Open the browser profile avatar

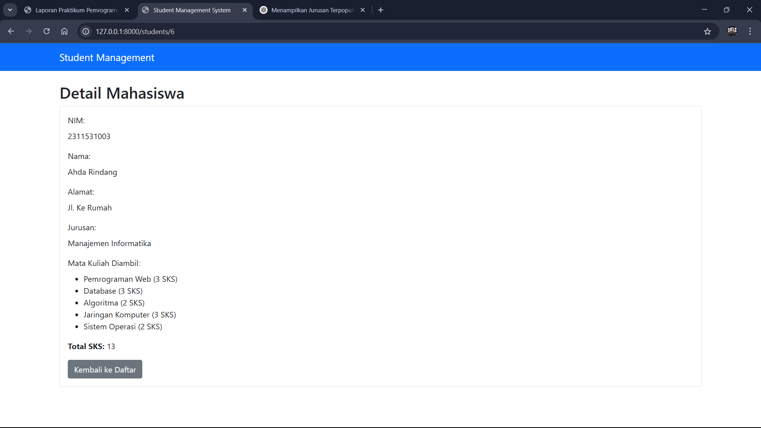[x=732, y=31]
